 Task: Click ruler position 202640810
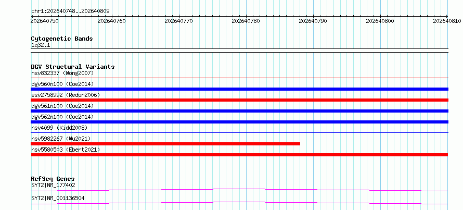[x=447, y=21]
